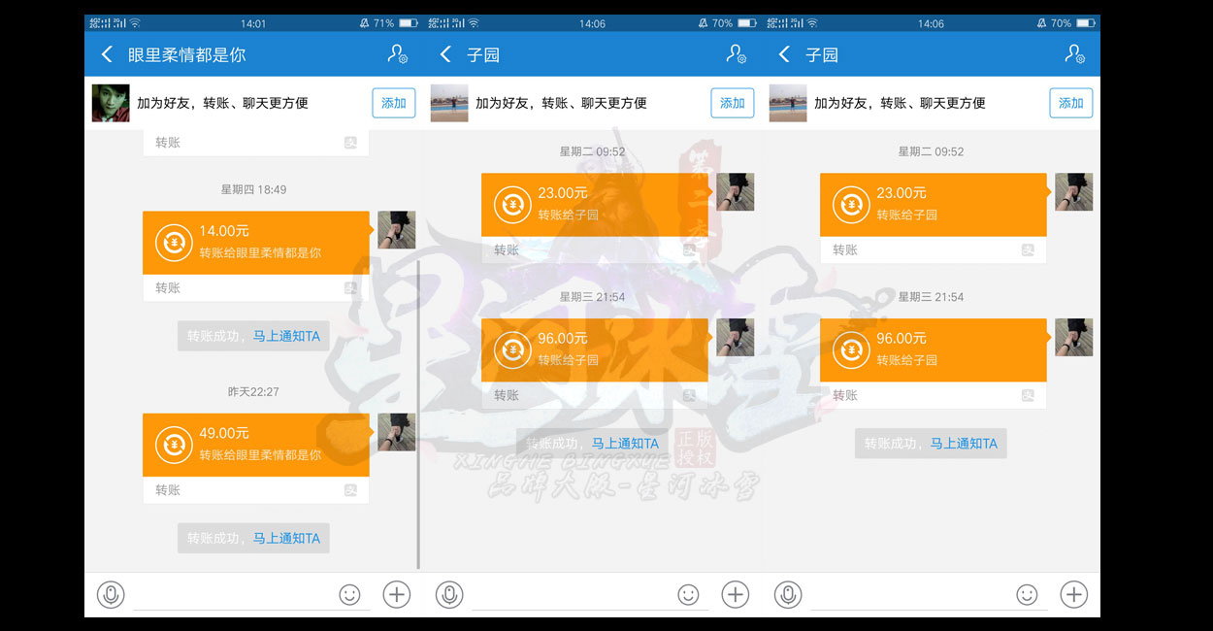Screen dimensions: 1213x631
Task: Tap plus icon on rightmost 子园 screen
Action: [x=1073, y=594]
